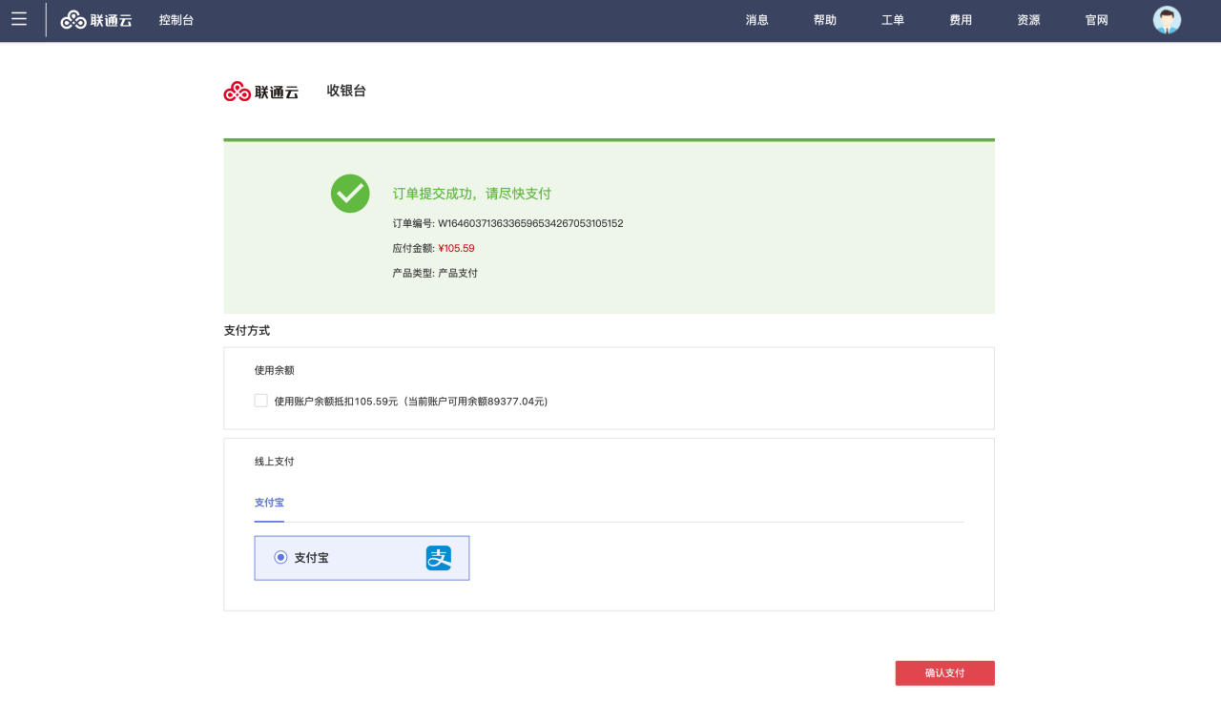Open the 消息 menu item
Screen dimensions: 1221x722
pyautogui.click(x=756, y=20)
